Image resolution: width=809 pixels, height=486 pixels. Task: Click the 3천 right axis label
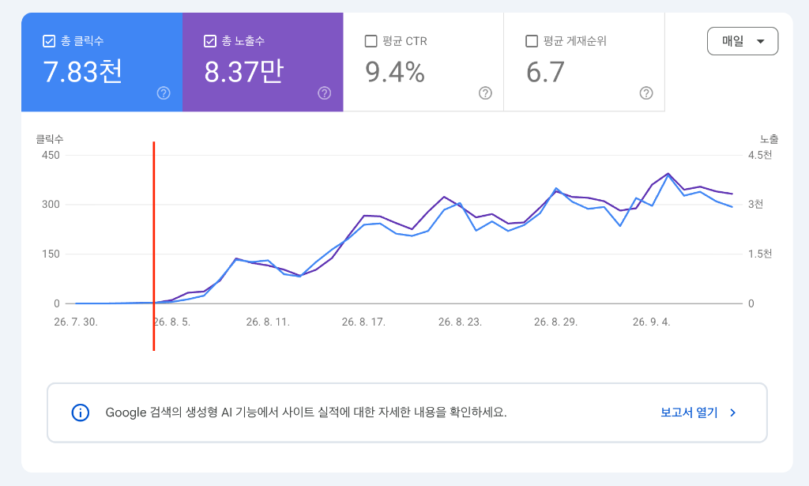(x=755, y=205)
